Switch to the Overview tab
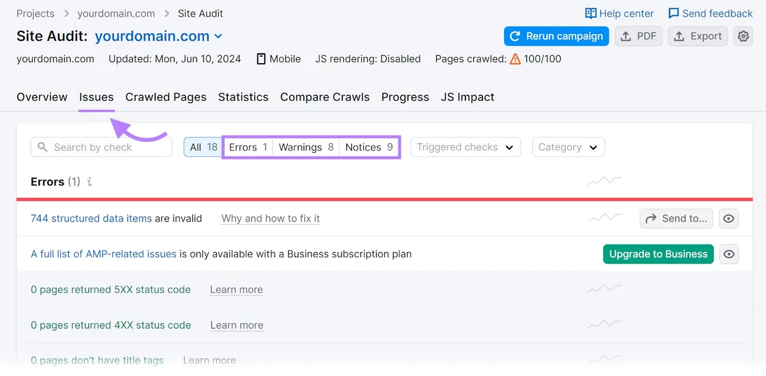This screenshot has width=766, height=376. coord(42,97)
